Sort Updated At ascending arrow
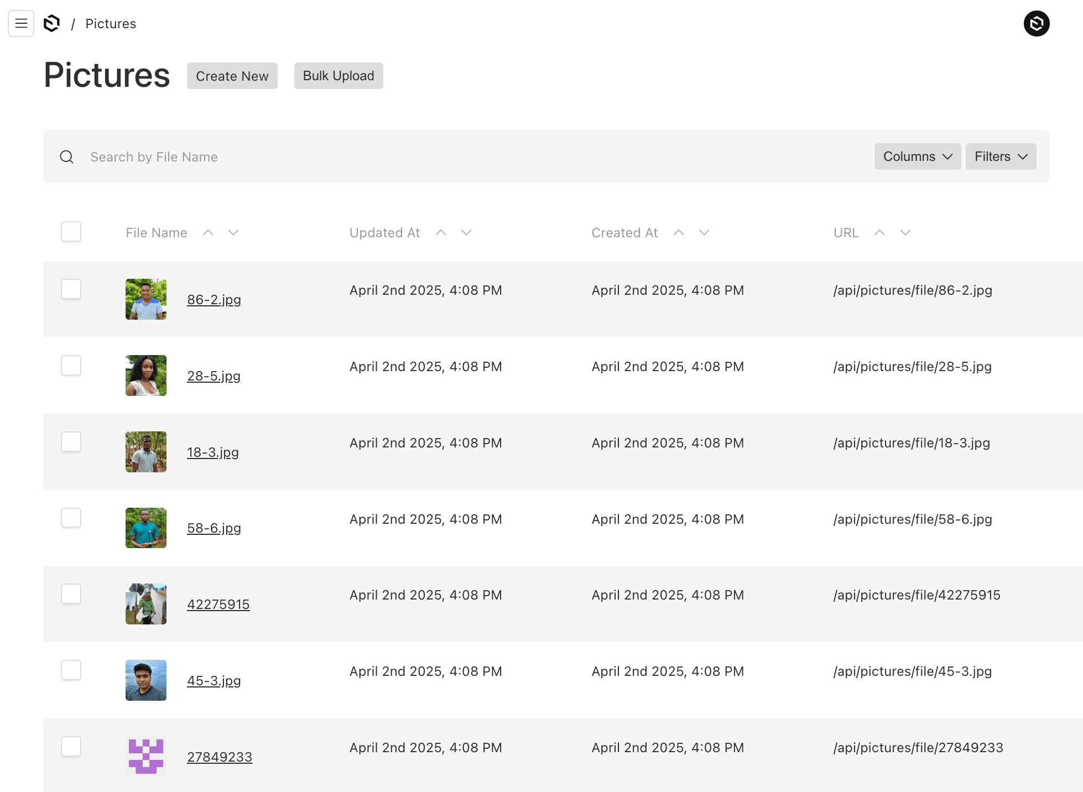The width and height of the screenshot is (1083, 792). pyautogui.click(x=441, y=233)
